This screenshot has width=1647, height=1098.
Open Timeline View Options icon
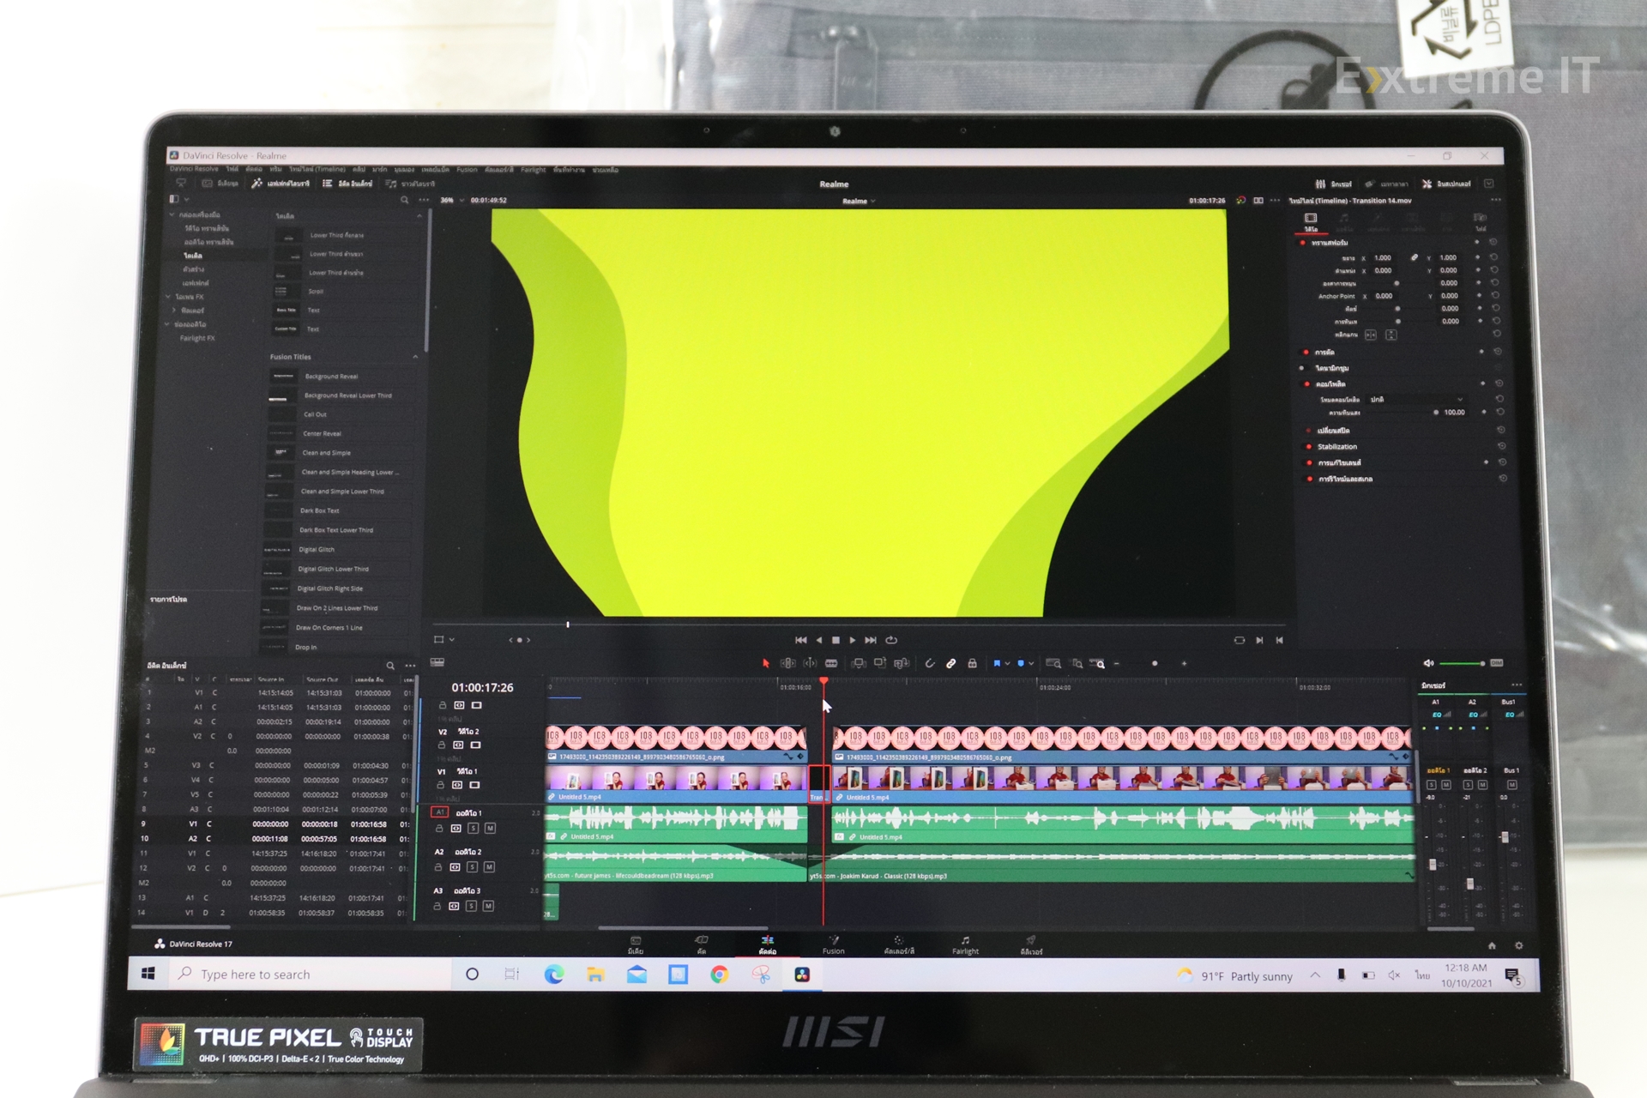click(x=437, y=662)
